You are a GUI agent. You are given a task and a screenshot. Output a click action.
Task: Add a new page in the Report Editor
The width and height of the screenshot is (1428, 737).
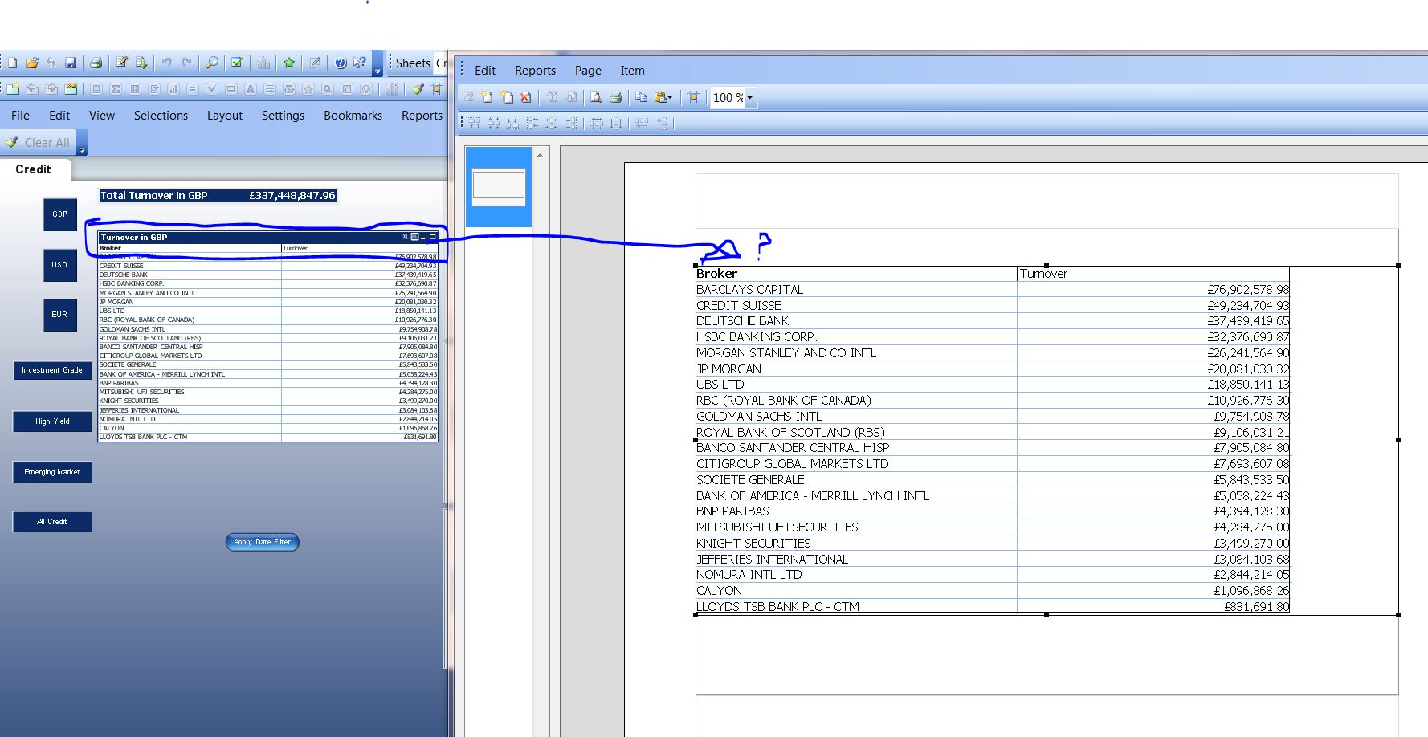(487, 97)
